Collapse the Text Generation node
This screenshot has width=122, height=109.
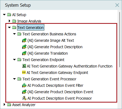coord(9,27)
